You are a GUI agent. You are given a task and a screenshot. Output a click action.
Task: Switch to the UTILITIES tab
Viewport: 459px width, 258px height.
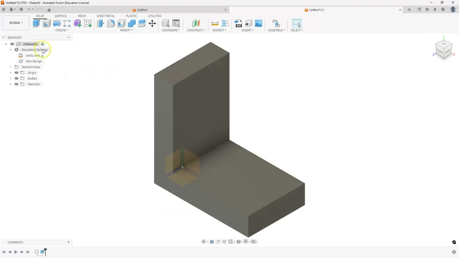155,16
